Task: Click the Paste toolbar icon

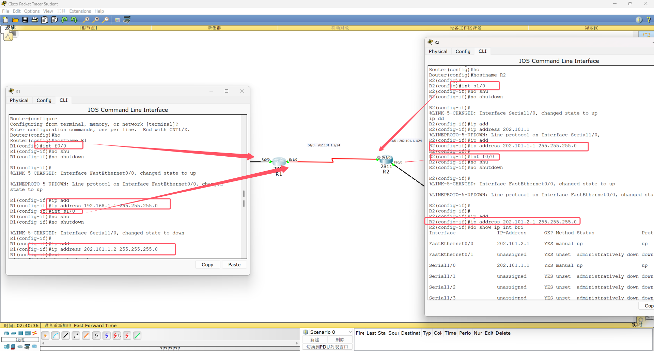Action: tap(54, 20)
